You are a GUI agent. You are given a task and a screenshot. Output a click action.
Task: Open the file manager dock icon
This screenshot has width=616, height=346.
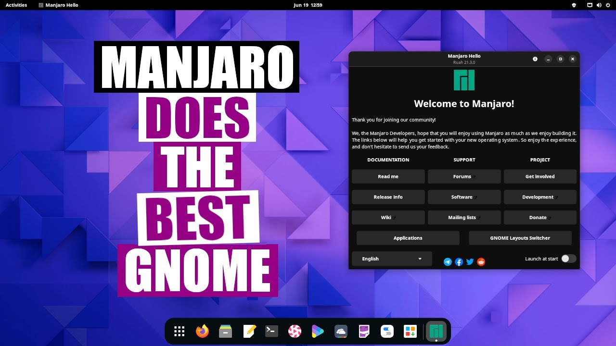(x=226, y=331)
